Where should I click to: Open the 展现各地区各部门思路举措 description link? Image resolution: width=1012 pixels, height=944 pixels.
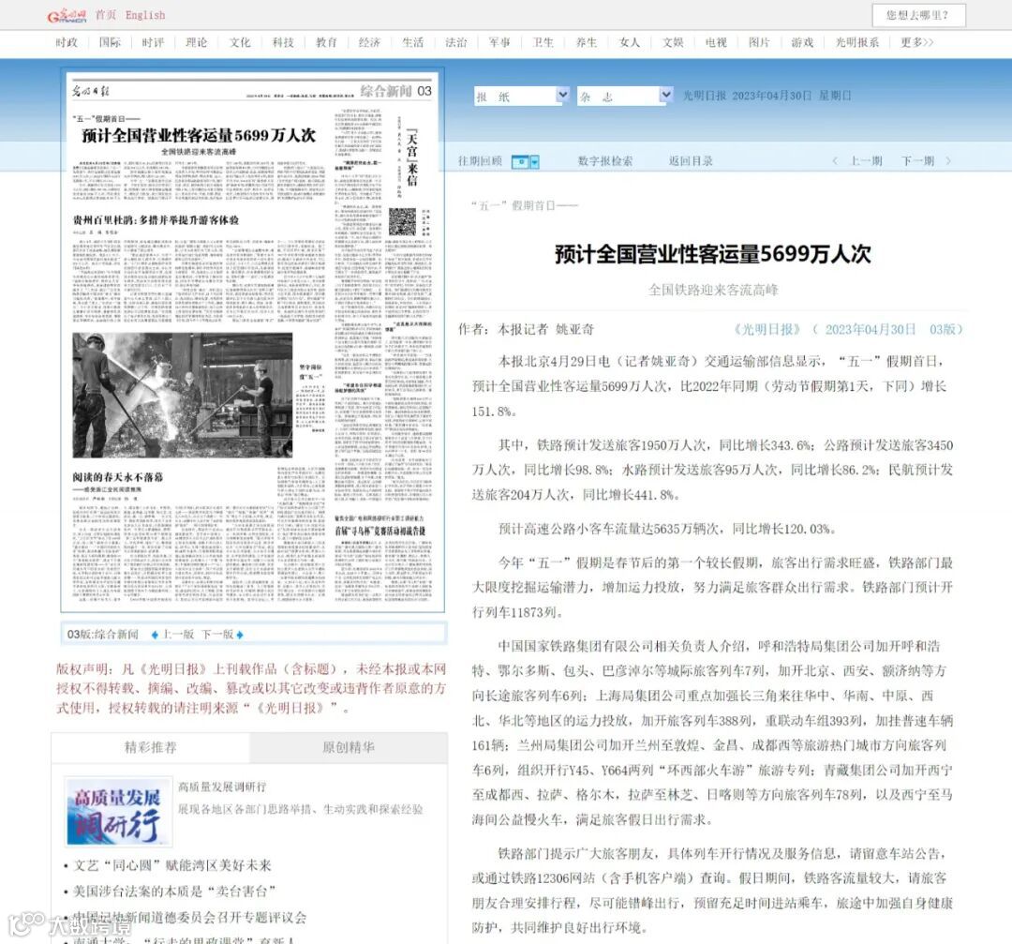click(x=301, y=810)
